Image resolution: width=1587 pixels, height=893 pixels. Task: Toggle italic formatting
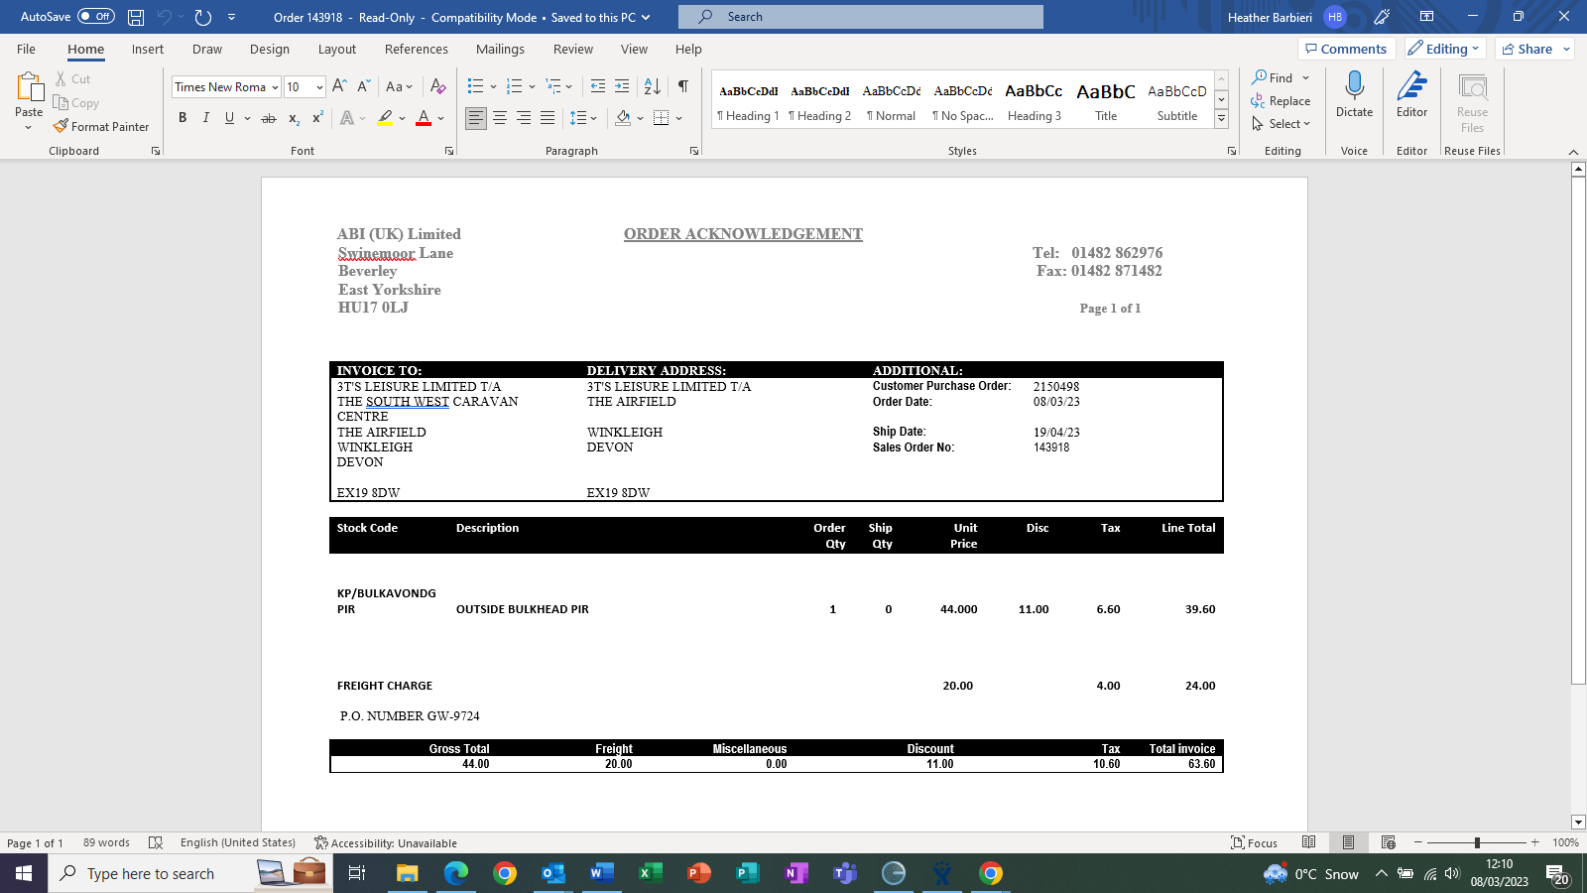(206, 118)
